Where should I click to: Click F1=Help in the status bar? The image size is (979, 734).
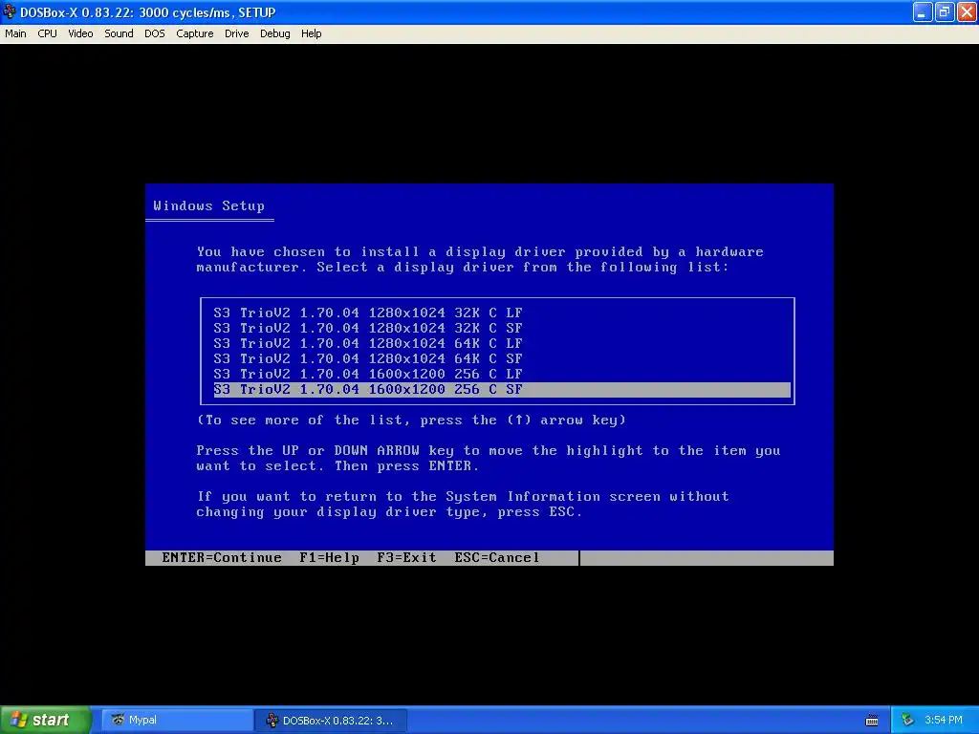329,558
